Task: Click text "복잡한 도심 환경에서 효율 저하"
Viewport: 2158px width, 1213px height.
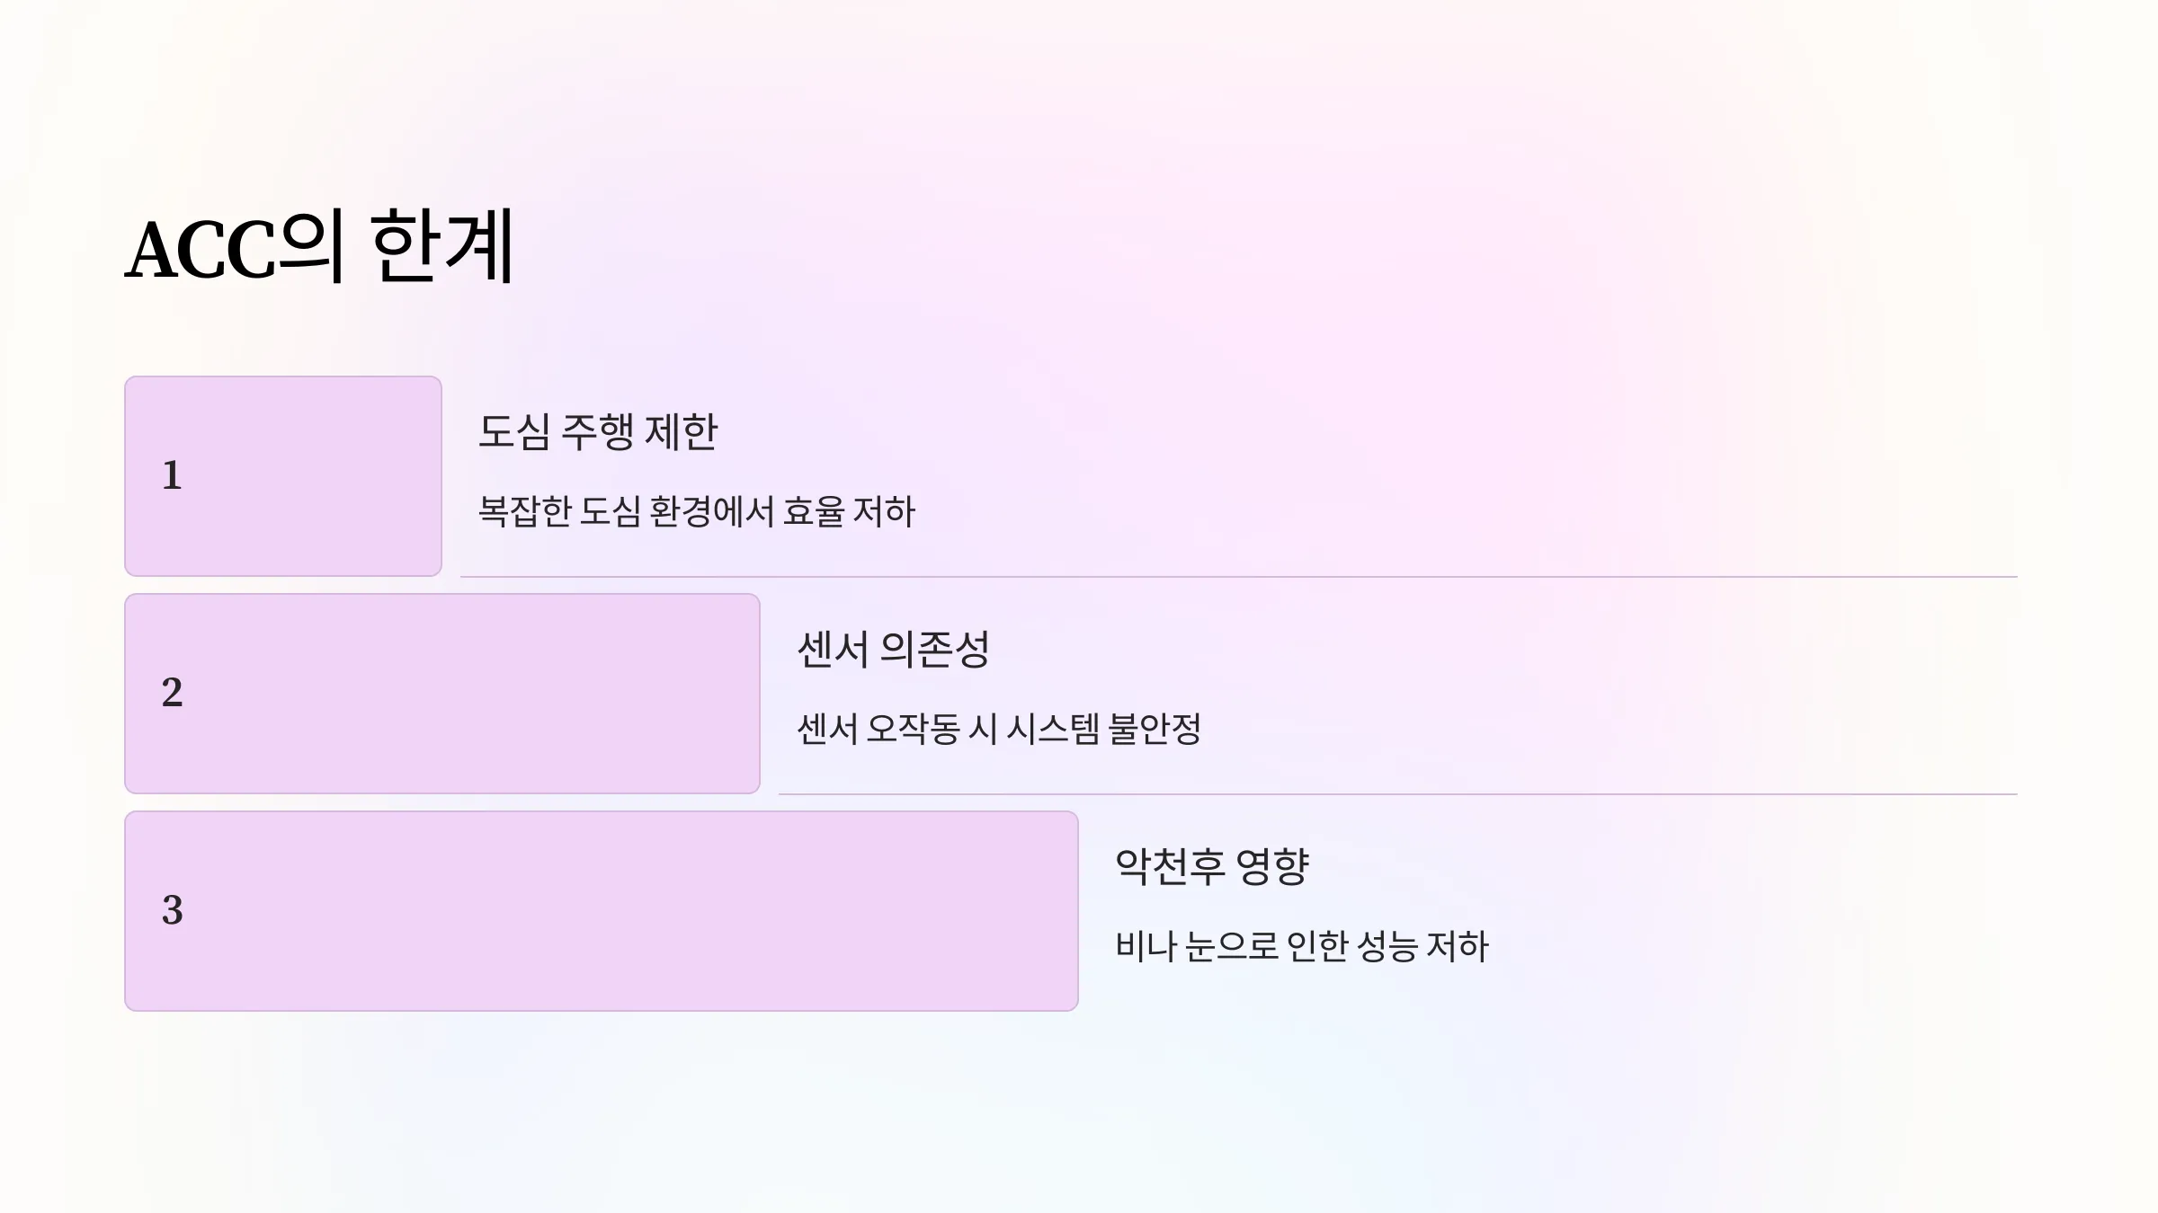Action: coord(696,511)
